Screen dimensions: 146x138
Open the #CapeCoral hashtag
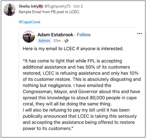(29, 22)
